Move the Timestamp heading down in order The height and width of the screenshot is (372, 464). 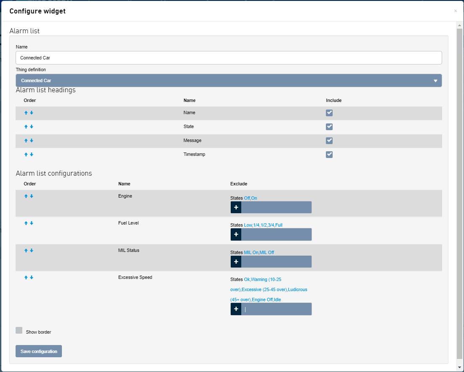click(32, 155)
